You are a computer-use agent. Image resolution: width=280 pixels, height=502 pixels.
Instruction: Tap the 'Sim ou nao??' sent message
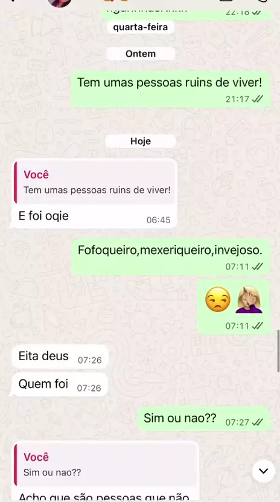click(205, 419)
